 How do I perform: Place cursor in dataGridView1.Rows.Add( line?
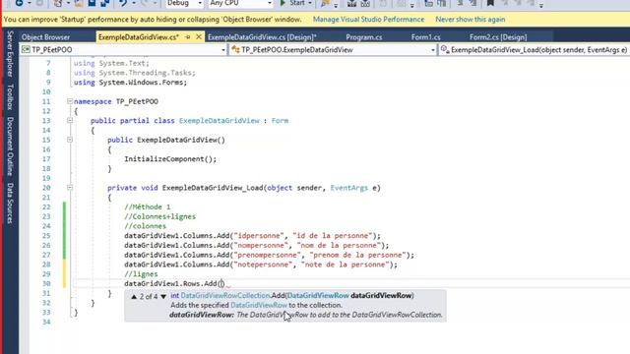coord(174,284)
